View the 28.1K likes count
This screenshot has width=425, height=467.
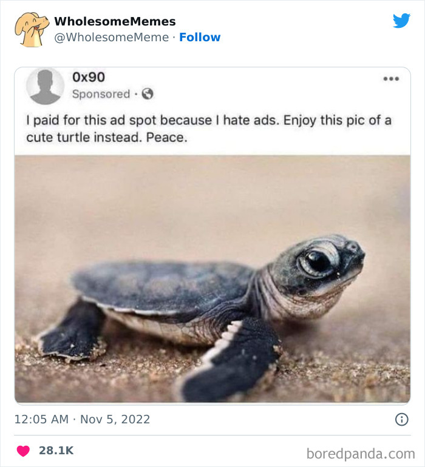coord(56,451)
